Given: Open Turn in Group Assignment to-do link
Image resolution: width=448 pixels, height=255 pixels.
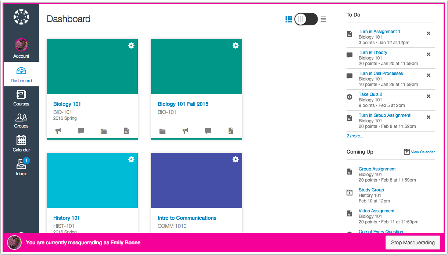Looking at the screenshot, I should click(x=384, y=115).
